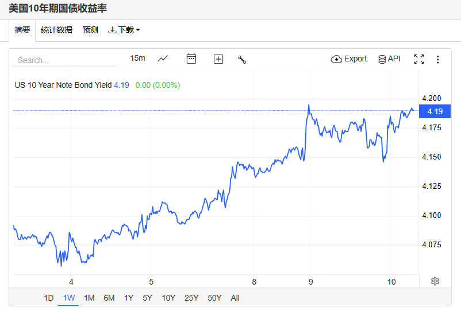The height and width of the screenshot is (315, 461).
Task: Focus the Search input field
Action: (64, 60)
